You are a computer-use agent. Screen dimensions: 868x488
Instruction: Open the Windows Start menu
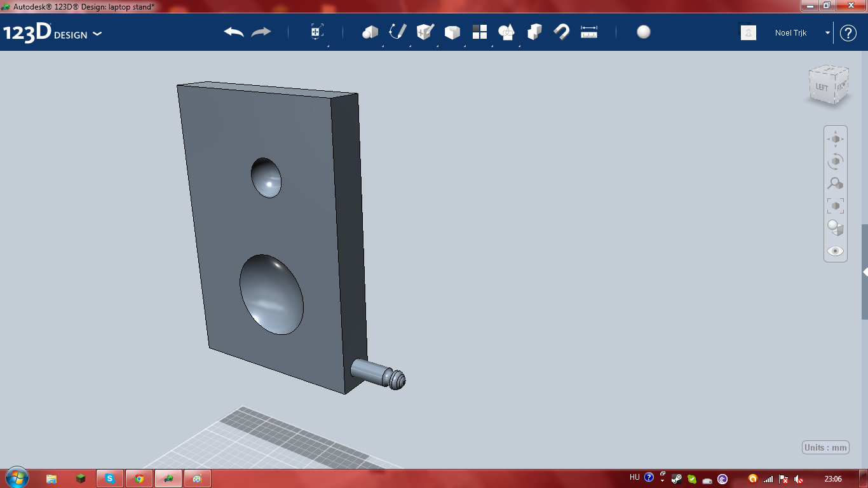[17, 478]
